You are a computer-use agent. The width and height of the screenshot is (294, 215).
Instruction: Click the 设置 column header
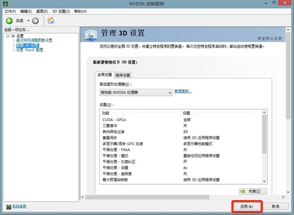222,113
